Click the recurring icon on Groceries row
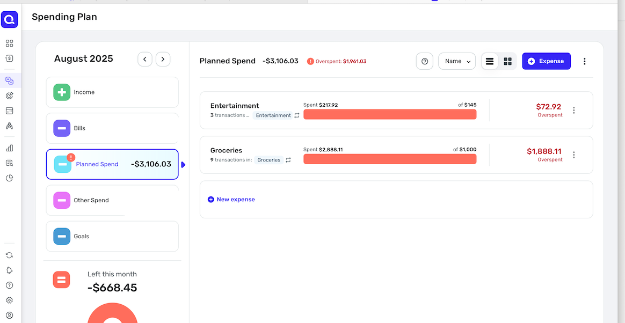 point(288,160)
